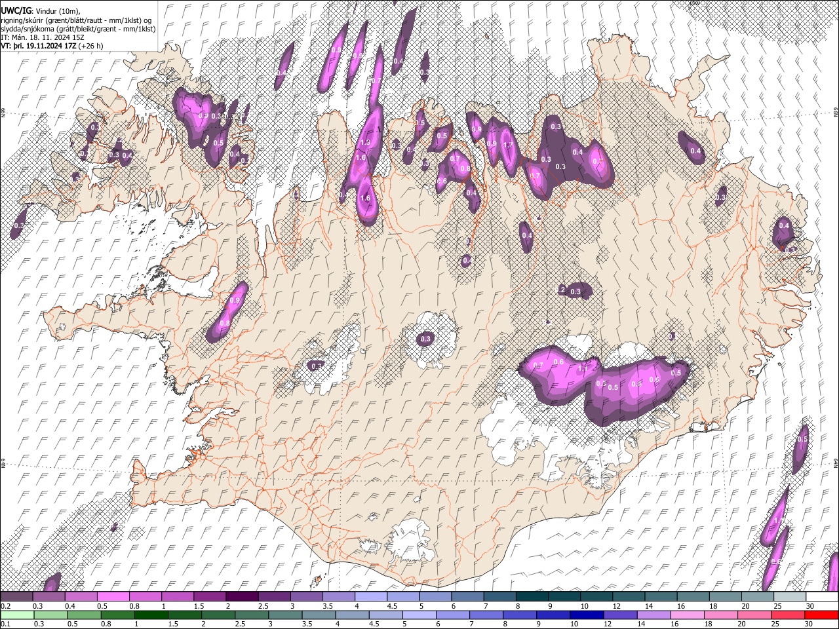Click the '64N' latitude label on the right edge
This screenshot has width=839, height=629.
(x=836, y=463)
